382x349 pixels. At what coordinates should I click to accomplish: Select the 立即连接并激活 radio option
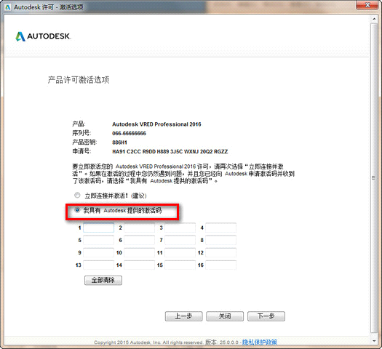pos(77,195)
